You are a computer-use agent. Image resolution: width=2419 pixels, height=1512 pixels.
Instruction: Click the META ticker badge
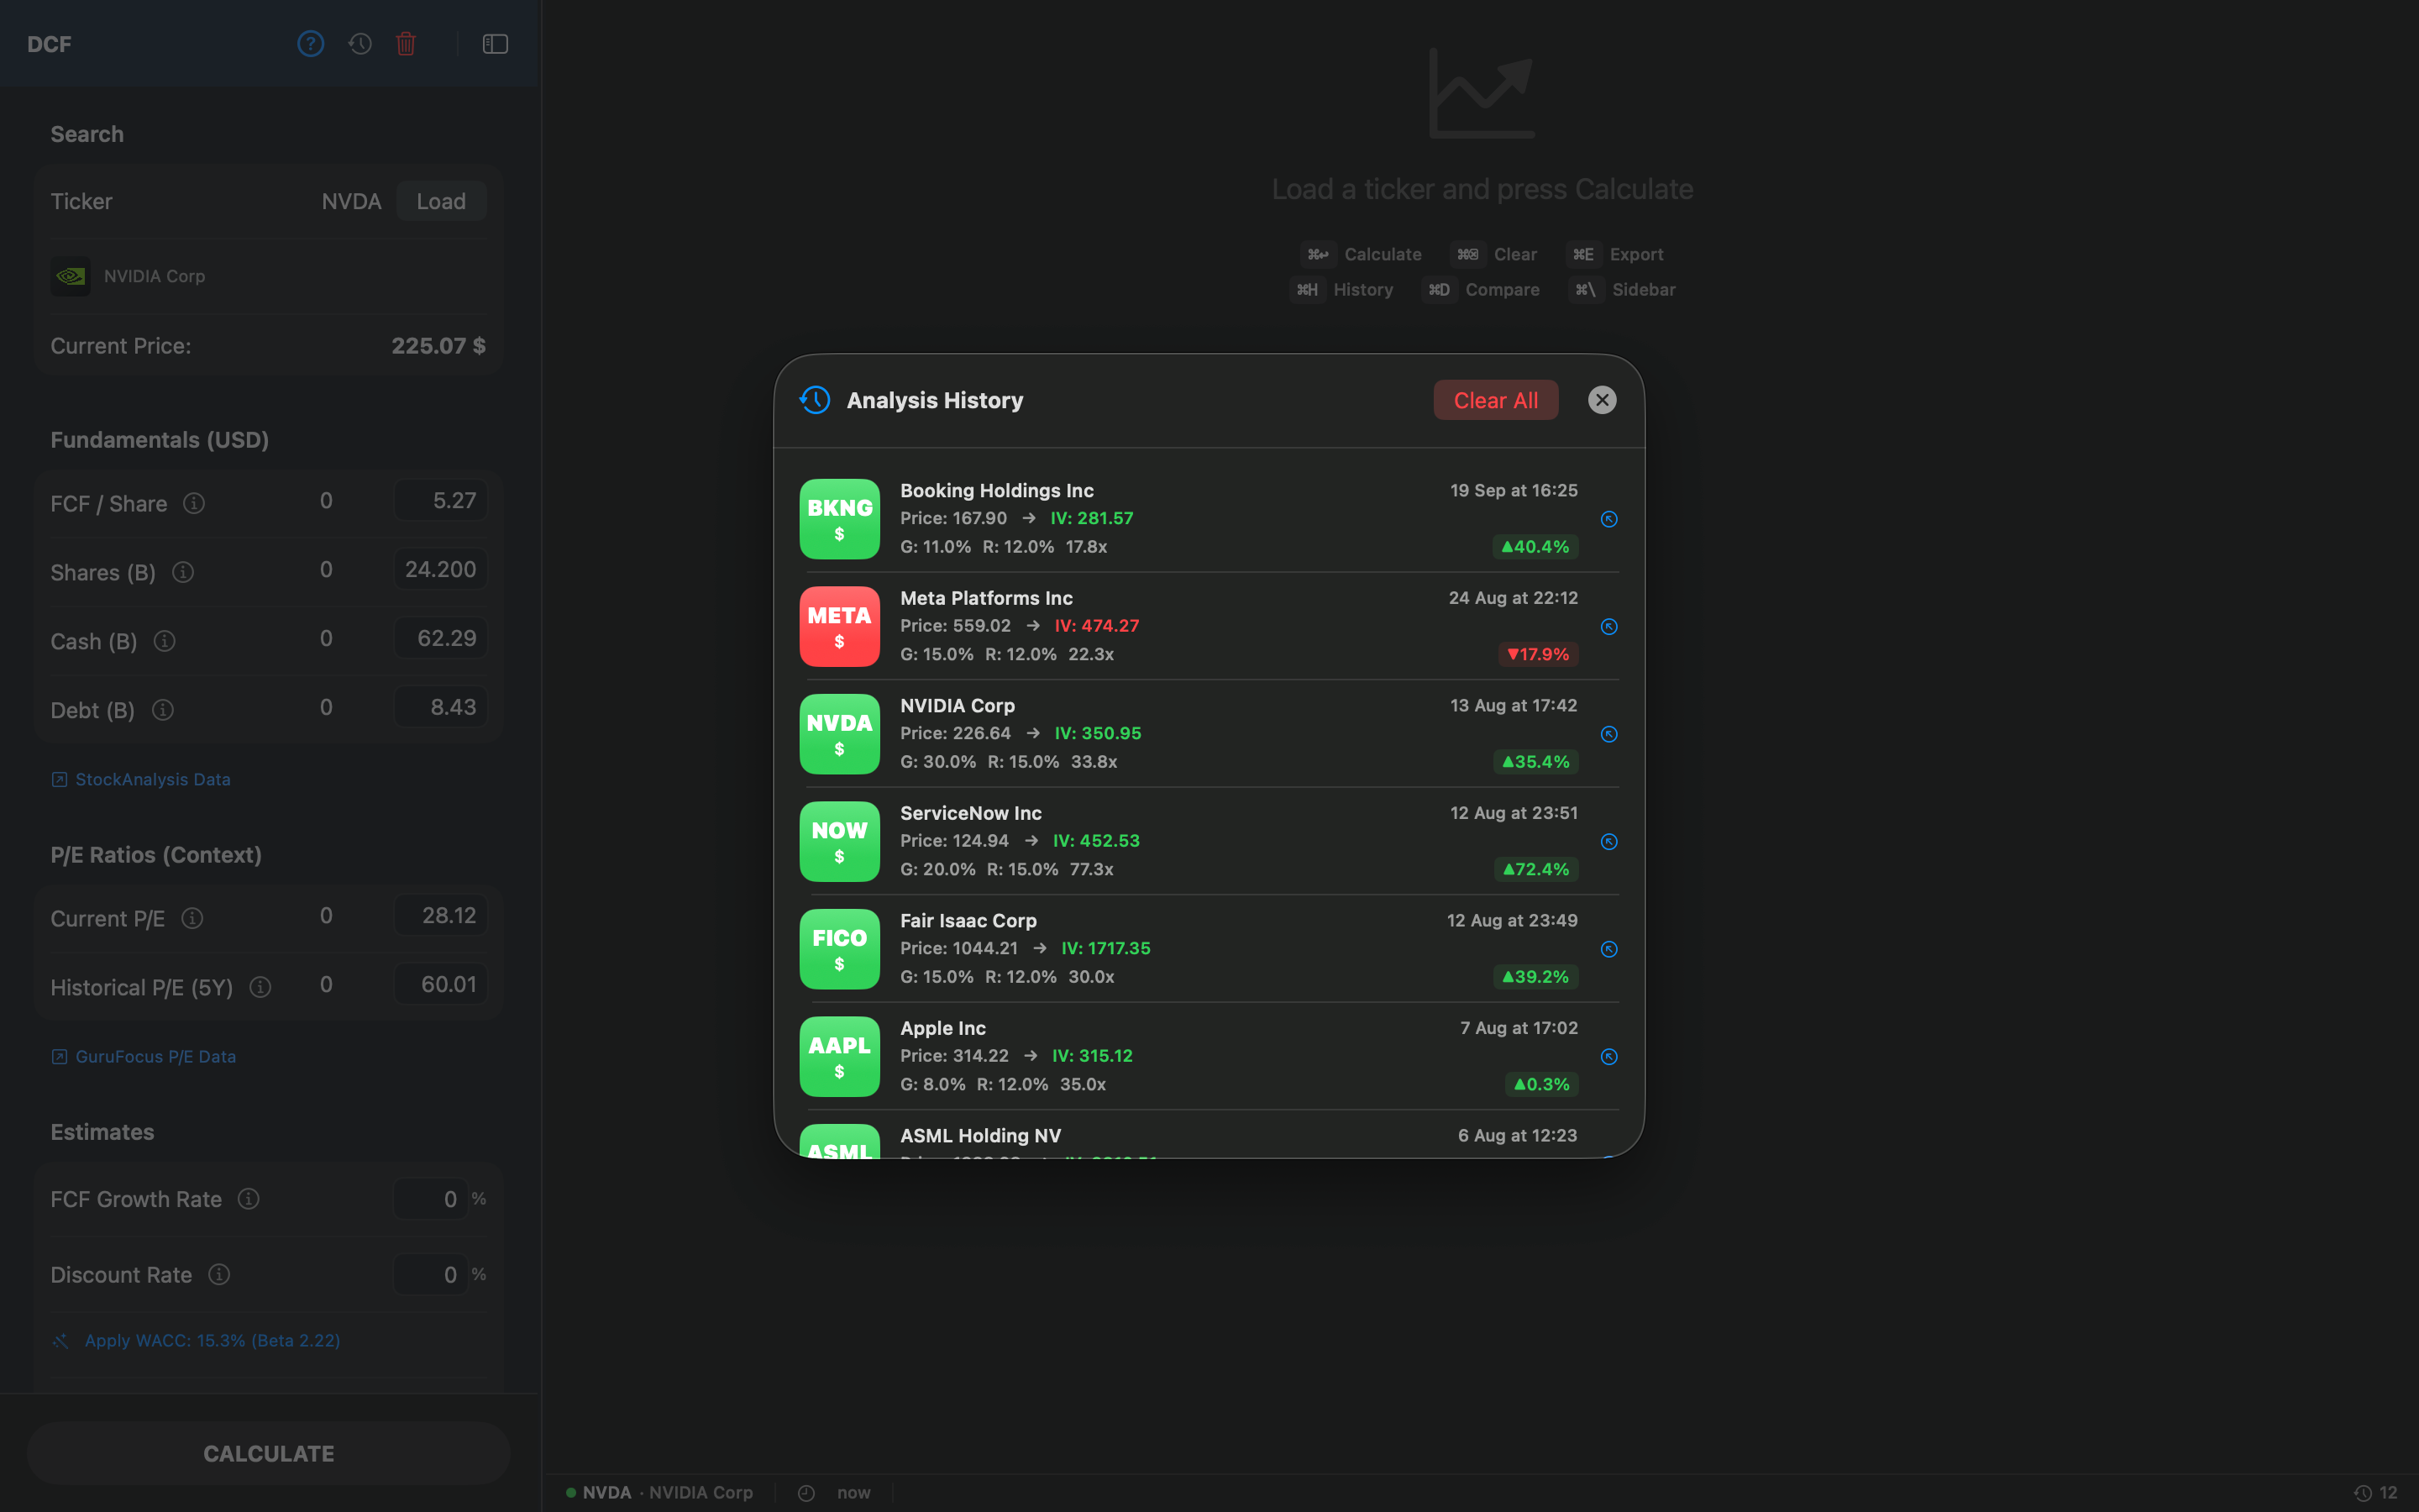pyautogui.click(x=840, y=627)
